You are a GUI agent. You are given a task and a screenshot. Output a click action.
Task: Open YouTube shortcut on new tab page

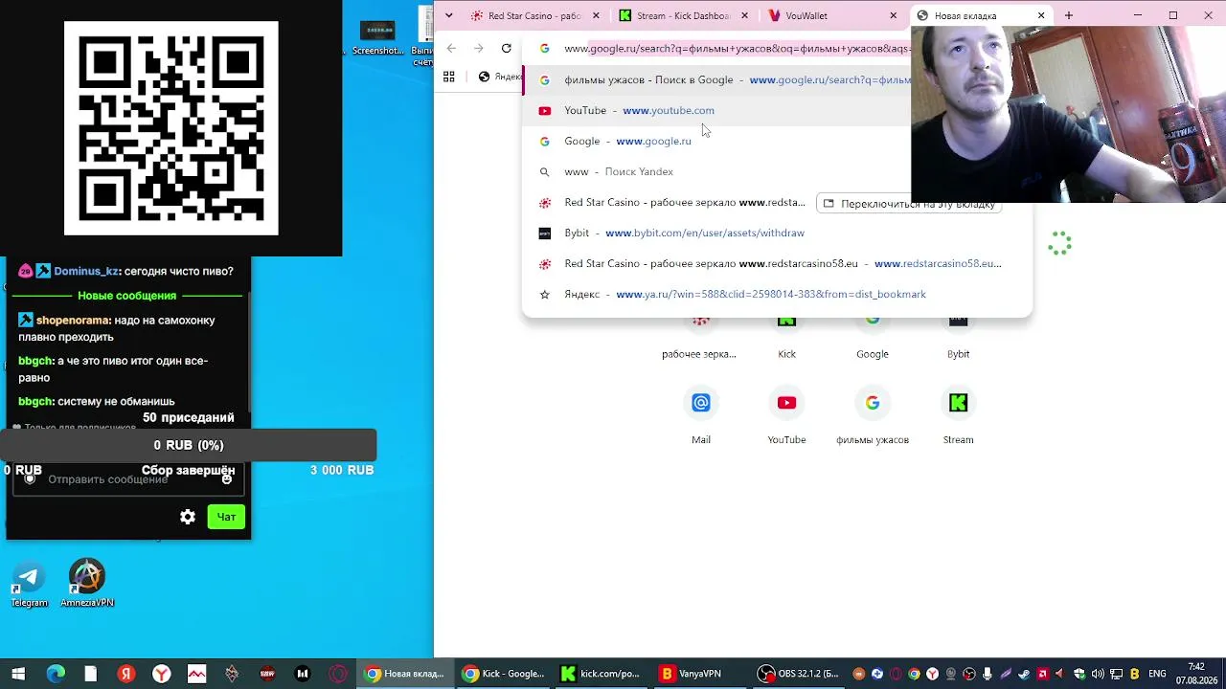point(786,415)
